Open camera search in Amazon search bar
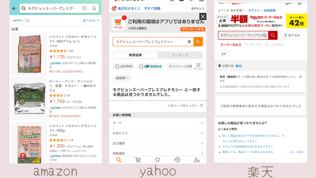 [x=85, y=8]
